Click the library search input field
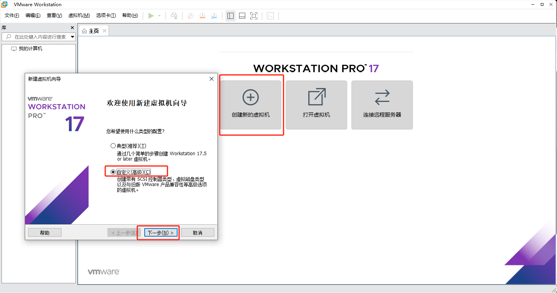The image size is (557, 293). point(39,37)
